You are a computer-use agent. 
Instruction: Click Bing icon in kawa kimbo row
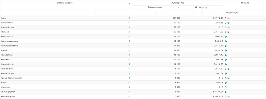click(226, 60)
